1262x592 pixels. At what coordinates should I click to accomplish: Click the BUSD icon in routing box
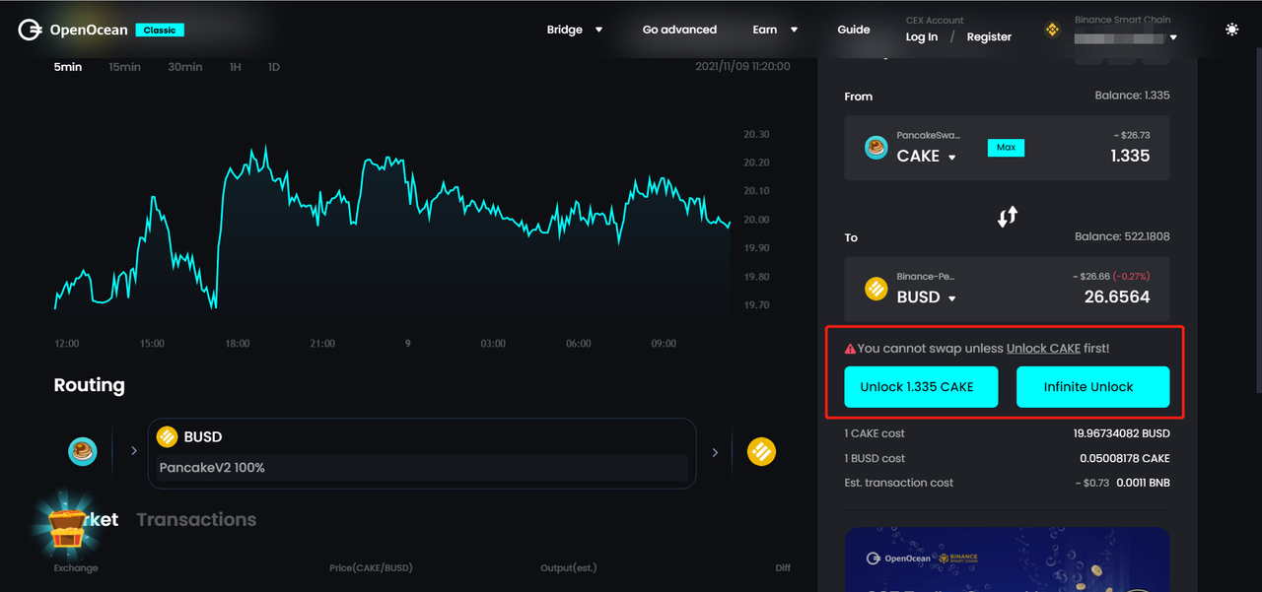tap(167, 436)
